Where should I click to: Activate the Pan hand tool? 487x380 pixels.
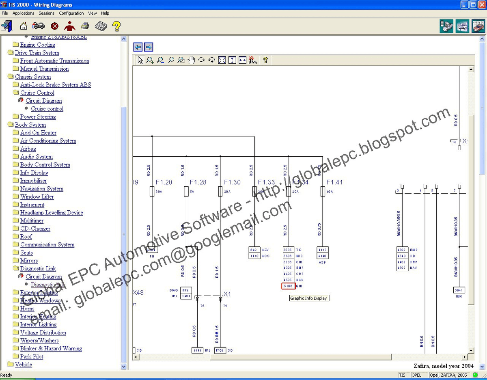tap(191, 60)
